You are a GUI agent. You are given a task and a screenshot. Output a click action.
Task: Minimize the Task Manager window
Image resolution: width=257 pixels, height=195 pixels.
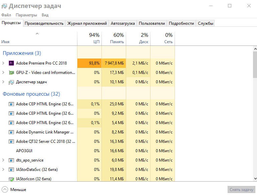point(211,6)
